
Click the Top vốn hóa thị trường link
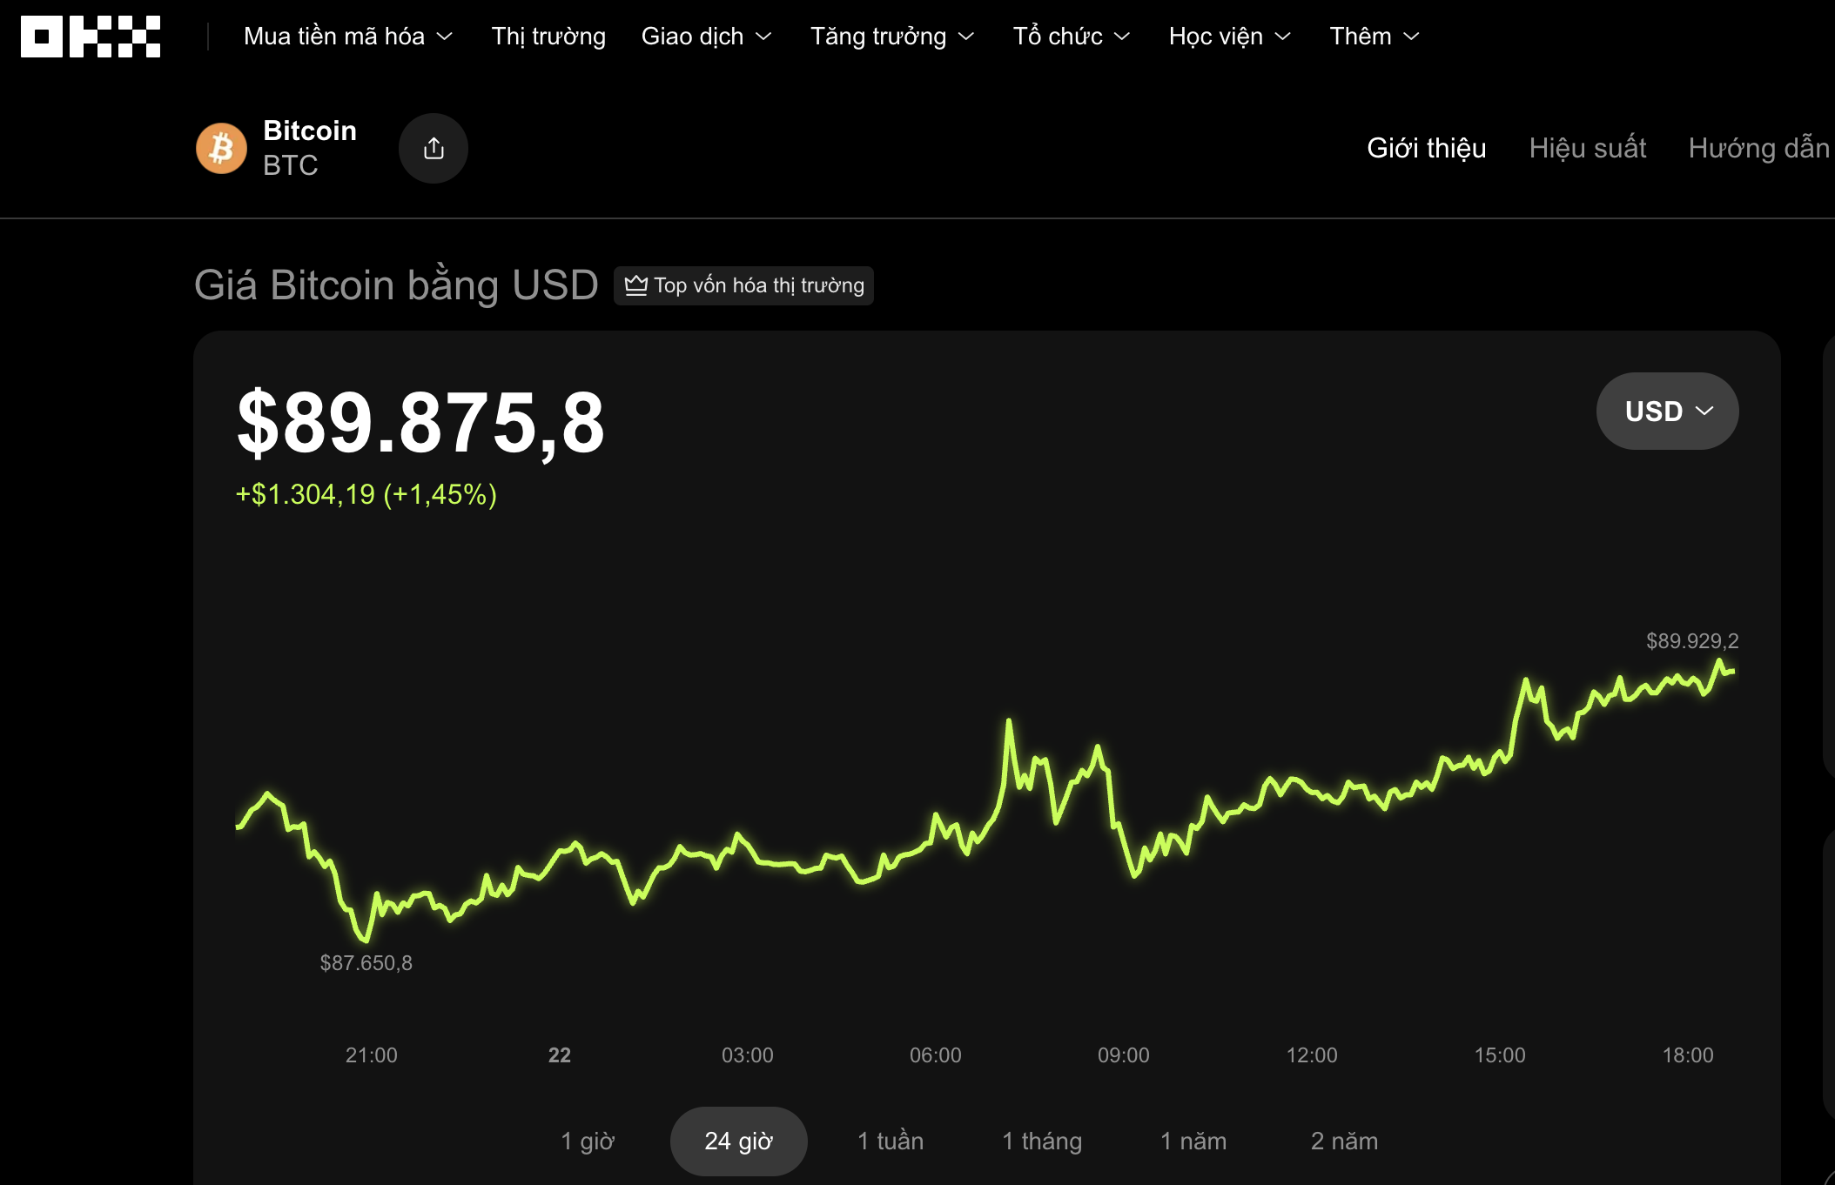744,285
